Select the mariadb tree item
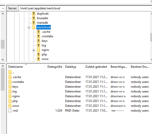 click(42, 23)
